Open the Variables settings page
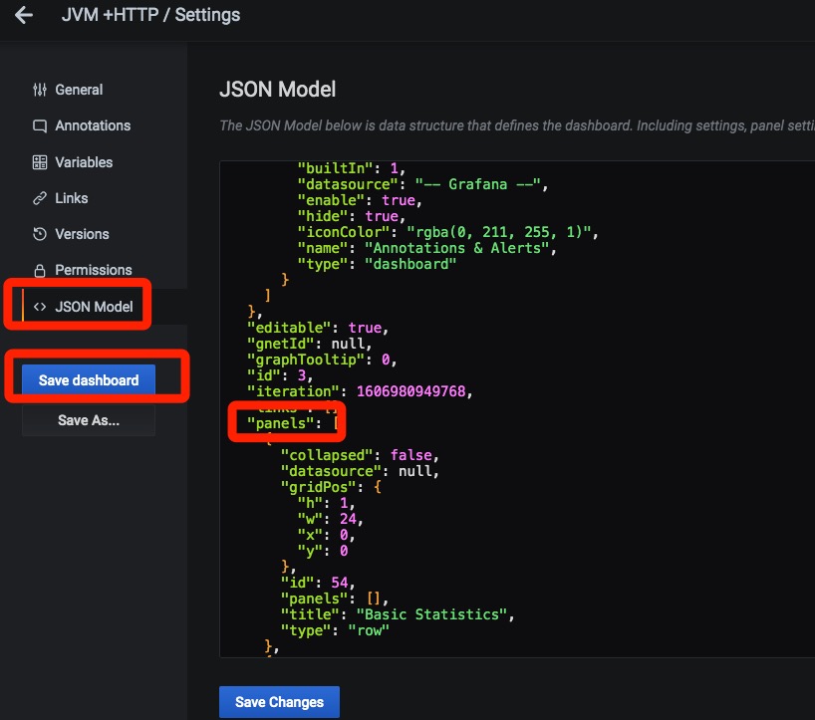This screenshot has height=720, width=815. coord(84,162)
